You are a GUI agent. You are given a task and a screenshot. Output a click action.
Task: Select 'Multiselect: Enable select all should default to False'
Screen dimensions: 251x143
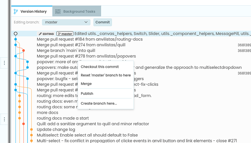pyautogui.click(x=87, y=135)
